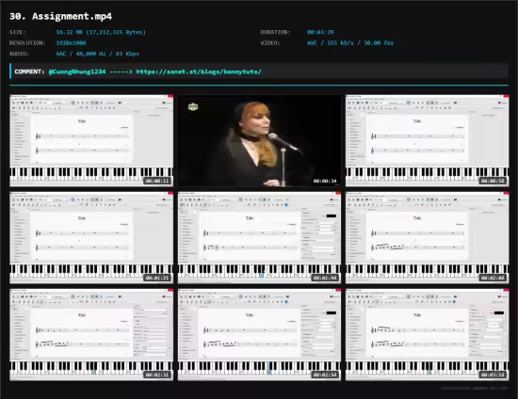Click the black color swatch in the 00:01:44 thumbnail
Screen dimensions: 518x399
coord(331,215)
